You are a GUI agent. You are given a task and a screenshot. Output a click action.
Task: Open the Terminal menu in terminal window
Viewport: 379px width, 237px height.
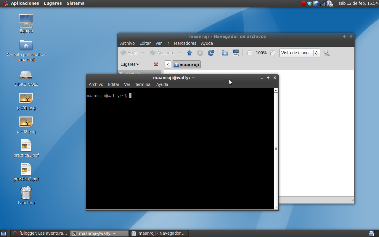point(143,84)
